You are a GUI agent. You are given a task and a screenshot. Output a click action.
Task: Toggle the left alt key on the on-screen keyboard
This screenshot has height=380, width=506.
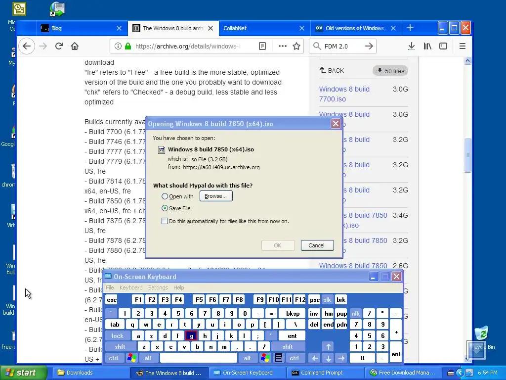click(148, 358)
